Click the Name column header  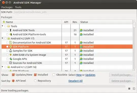[x=32, y=22]
